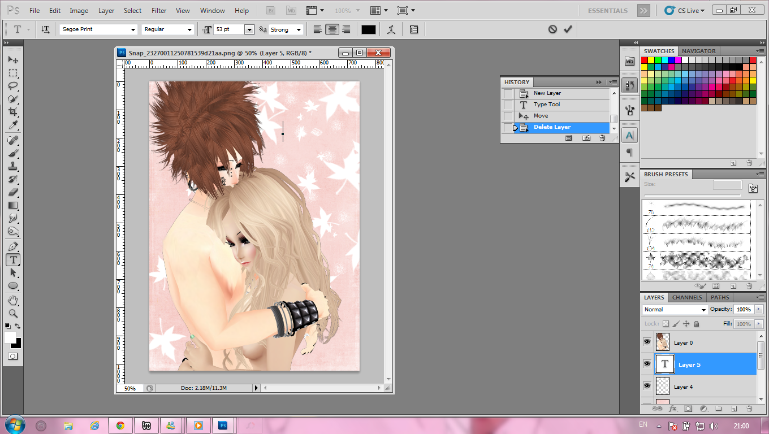Screen dimensions: 769x434
Task: Right-align the text
Action: click(x=346, y=29)
